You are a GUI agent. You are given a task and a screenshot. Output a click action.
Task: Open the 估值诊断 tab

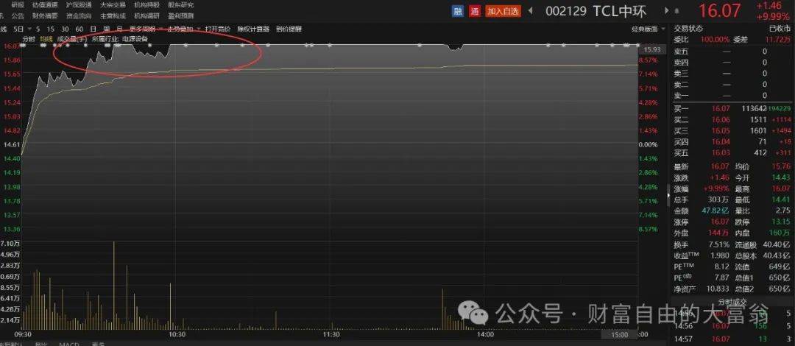pos(45,4)
